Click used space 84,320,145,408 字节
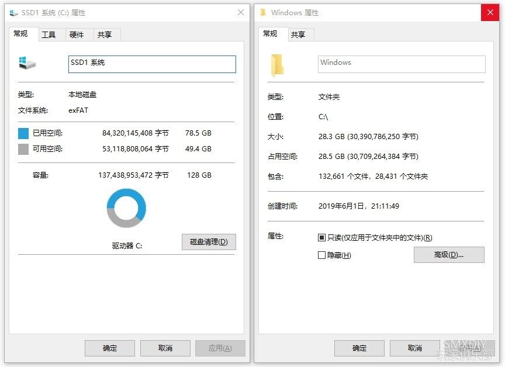 136,133
